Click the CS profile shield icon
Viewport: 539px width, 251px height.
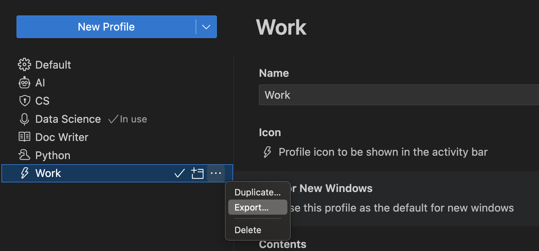(24, 101)
